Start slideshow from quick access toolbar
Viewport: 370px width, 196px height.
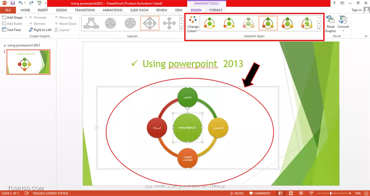pyautogui.click(x=39, y=3)
